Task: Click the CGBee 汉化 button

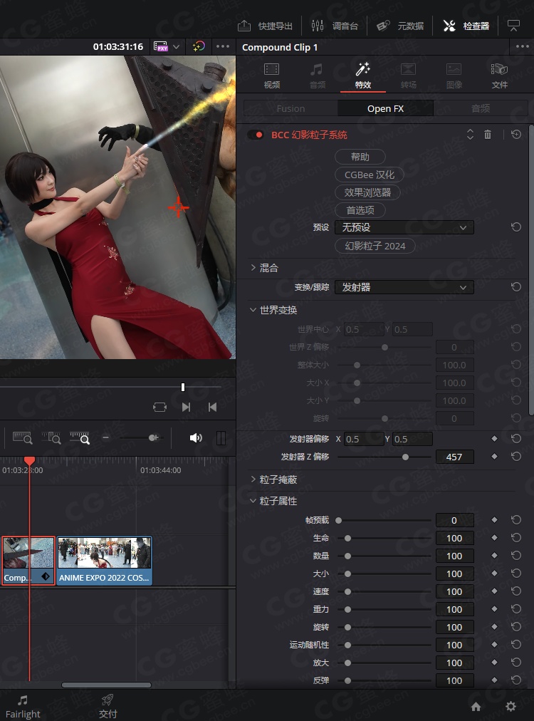Action: (370, 175)
